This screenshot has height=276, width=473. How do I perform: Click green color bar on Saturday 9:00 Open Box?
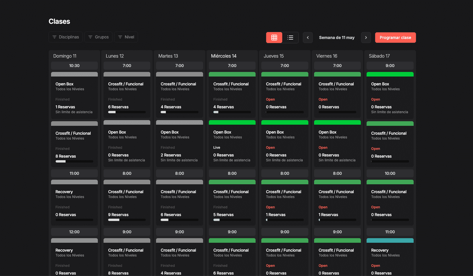pyautogui.click(x=390, y=74)
